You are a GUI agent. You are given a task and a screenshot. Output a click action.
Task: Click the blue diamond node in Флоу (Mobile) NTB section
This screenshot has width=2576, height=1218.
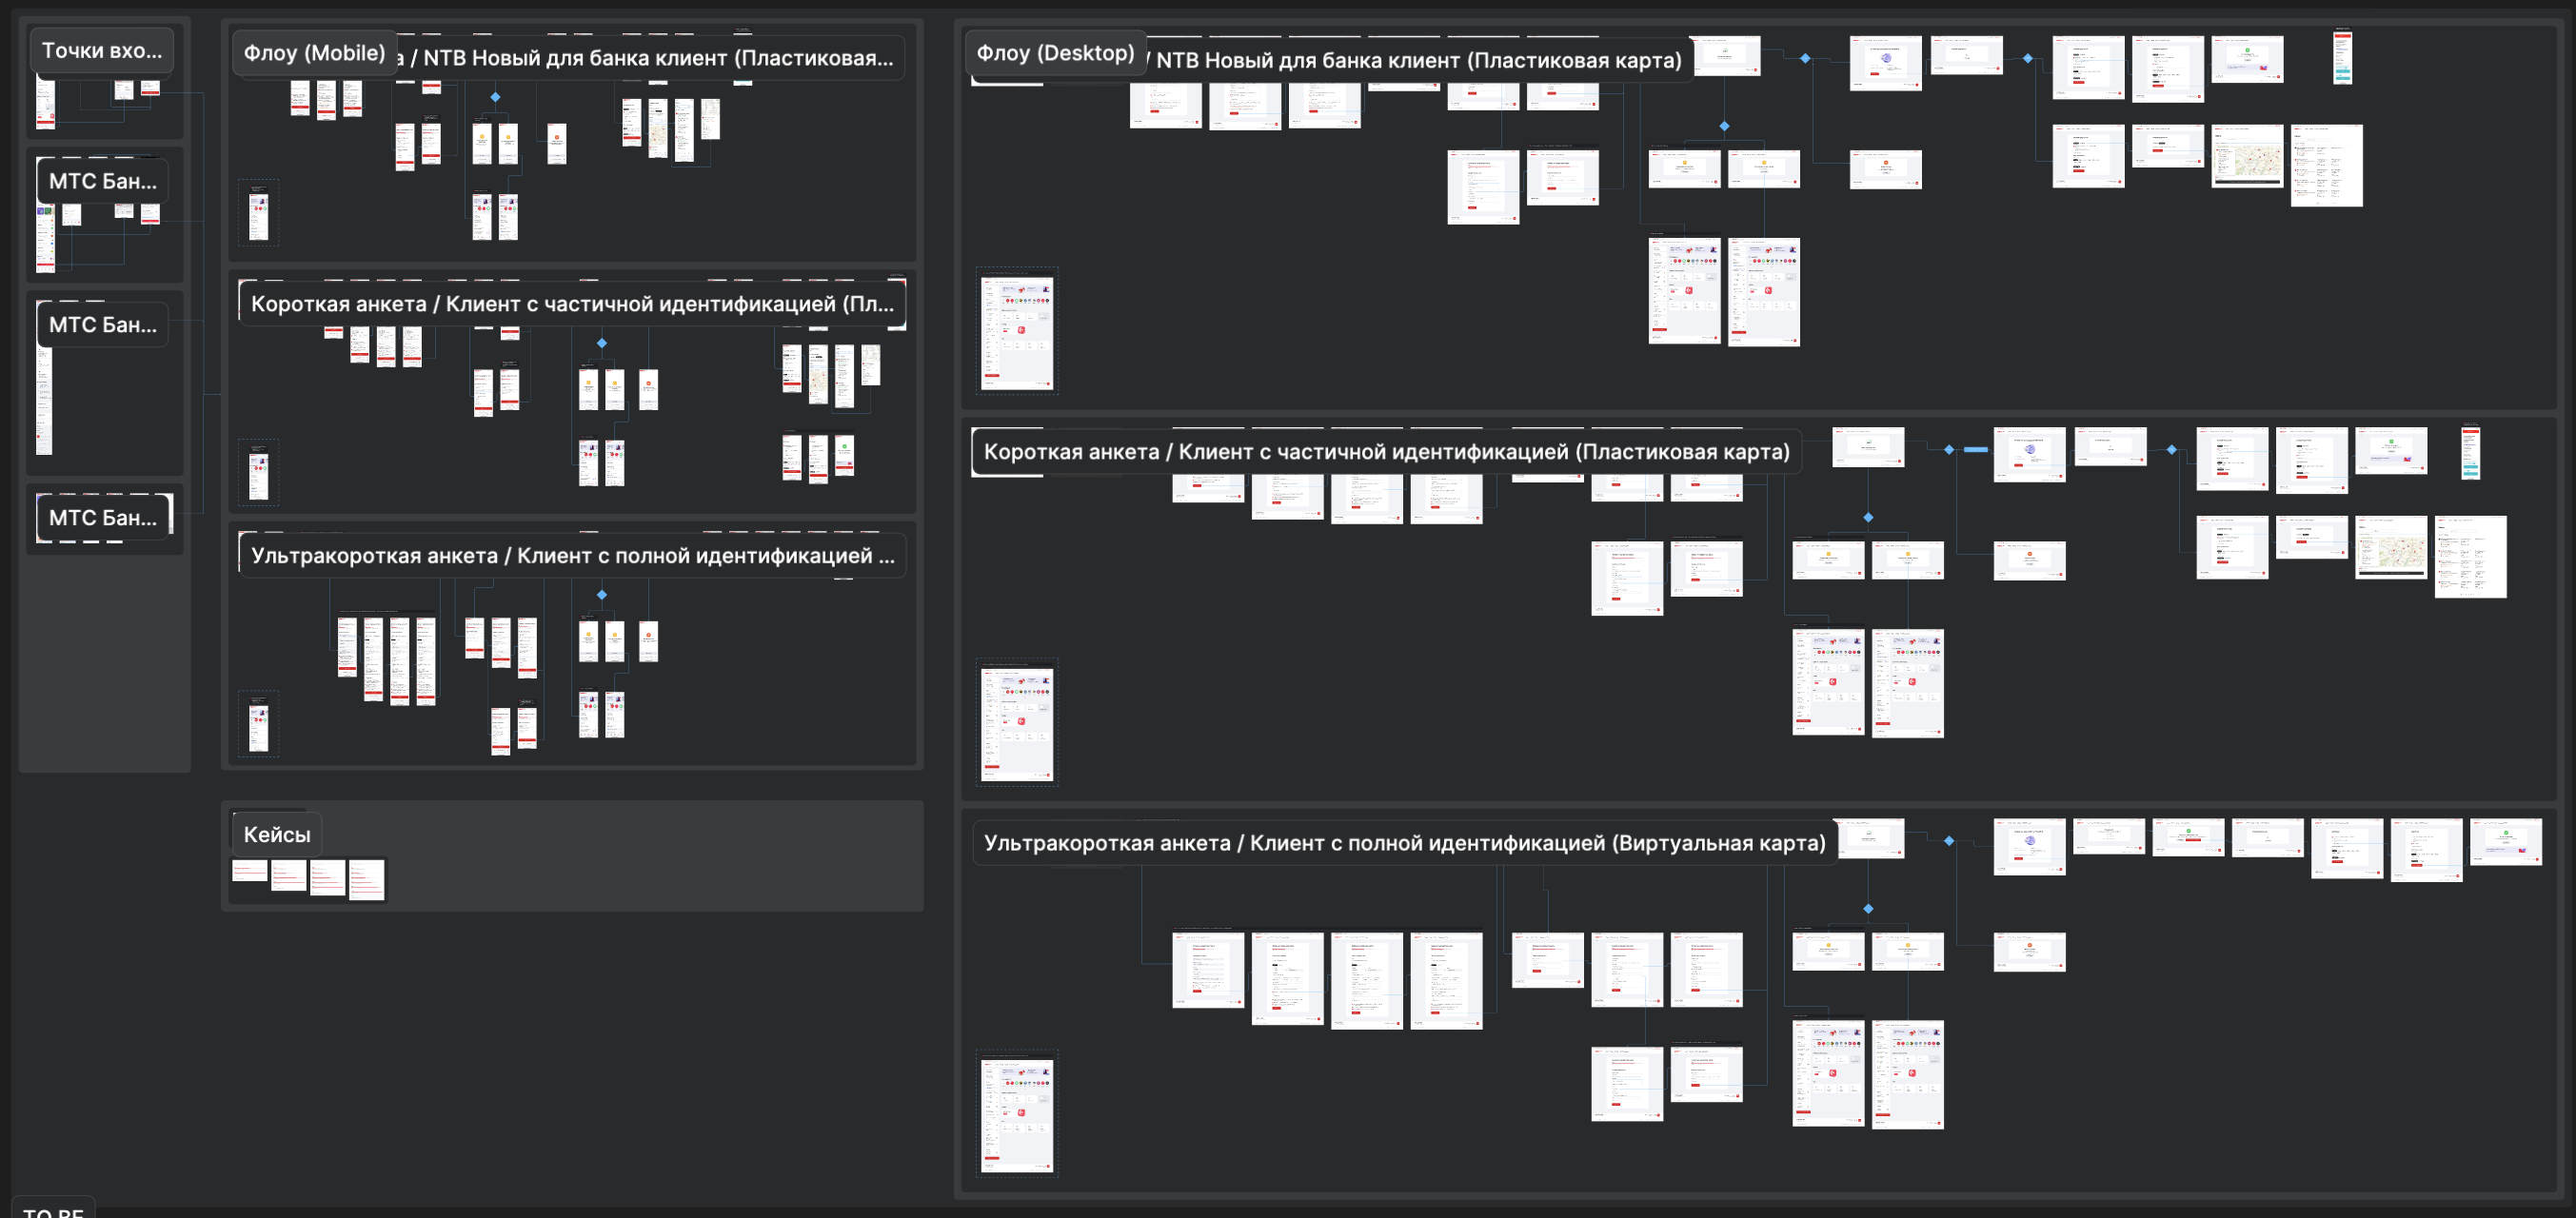click(495, 97)
